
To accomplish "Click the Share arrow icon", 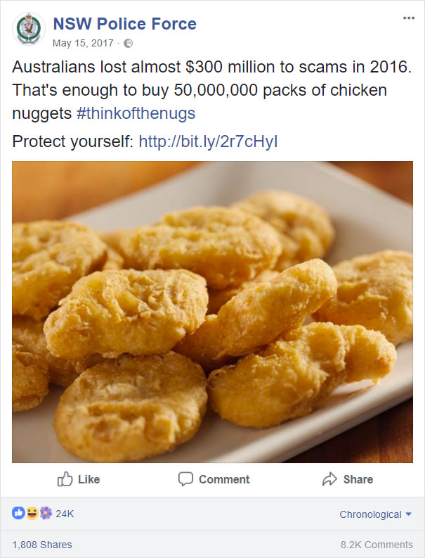I will click(329, 479).
